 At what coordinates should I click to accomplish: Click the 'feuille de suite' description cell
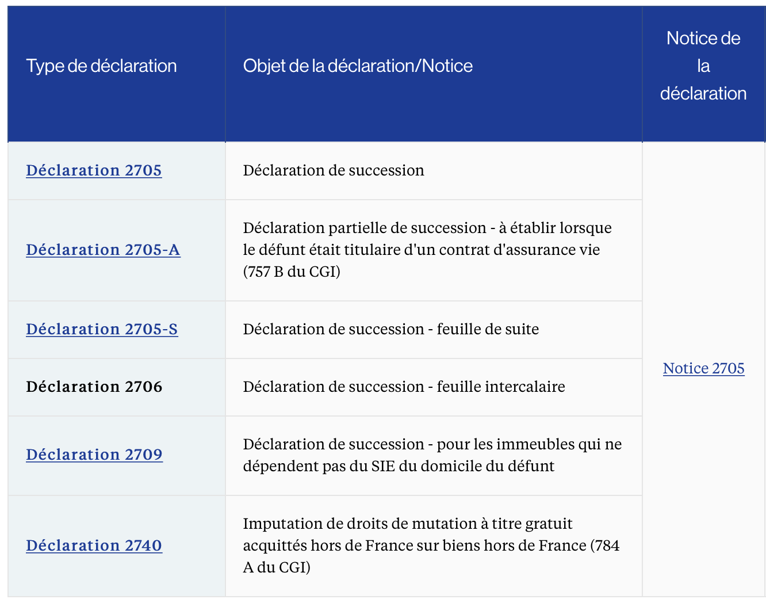point(391,329)
